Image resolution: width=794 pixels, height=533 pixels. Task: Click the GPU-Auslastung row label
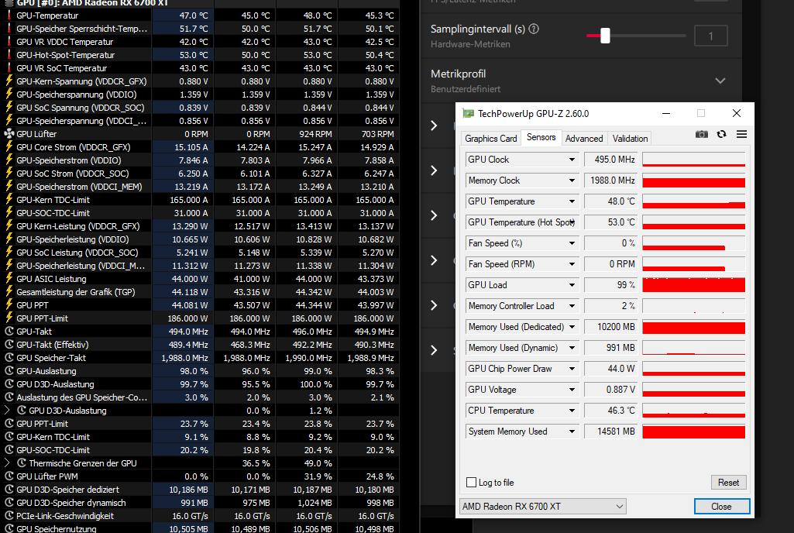(46, 371)
